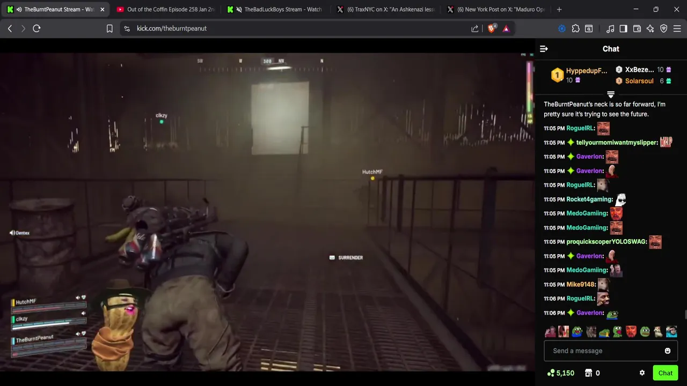
Task: Open the Extensions puzzle-piece menu
Action: point(575,28)
